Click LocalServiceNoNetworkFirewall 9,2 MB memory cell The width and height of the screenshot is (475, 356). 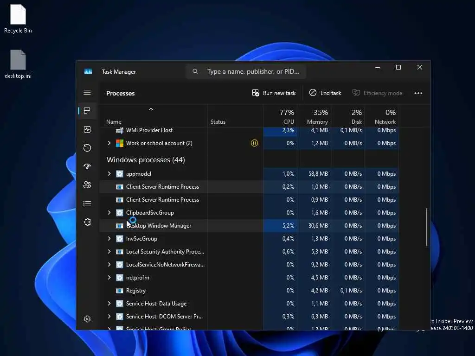[x=314, y=265]
